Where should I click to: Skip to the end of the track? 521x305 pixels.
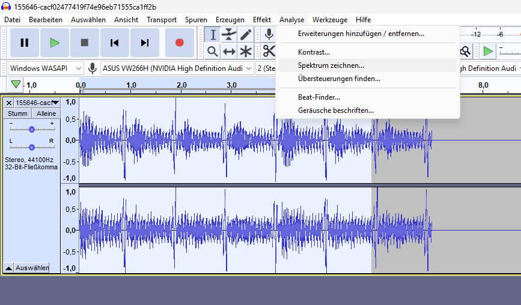[145, 43]
